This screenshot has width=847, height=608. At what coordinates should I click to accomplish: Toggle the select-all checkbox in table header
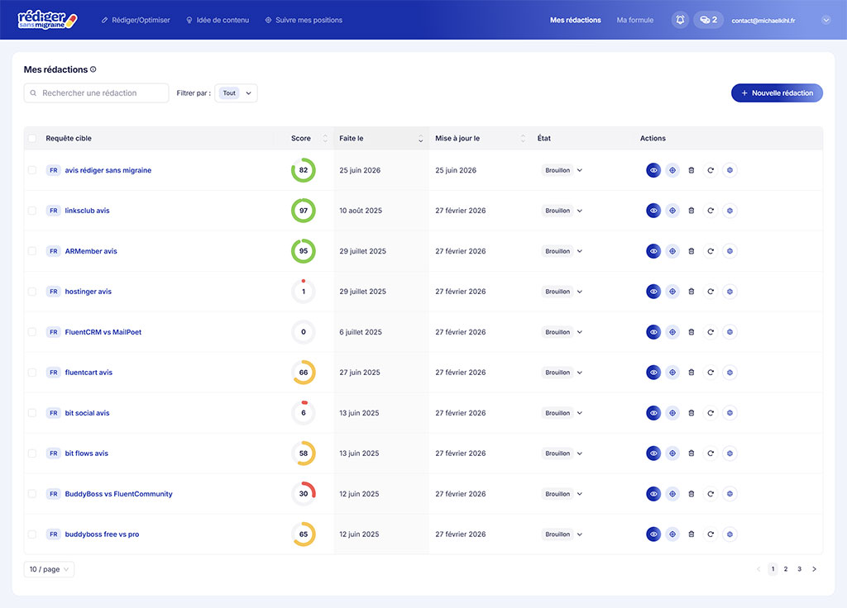pyautogui.click(x=32, y=138)
